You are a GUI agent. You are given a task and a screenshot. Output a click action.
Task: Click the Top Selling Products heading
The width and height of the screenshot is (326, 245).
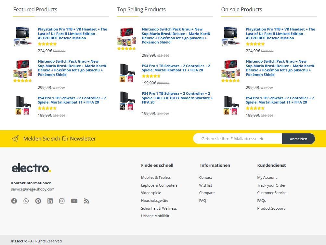click(x=141, y=9)
